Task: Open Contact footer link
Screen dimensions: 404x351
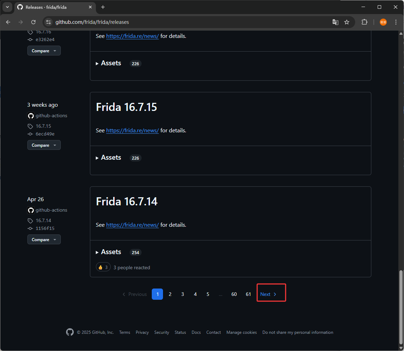Action: coord(214,332)
